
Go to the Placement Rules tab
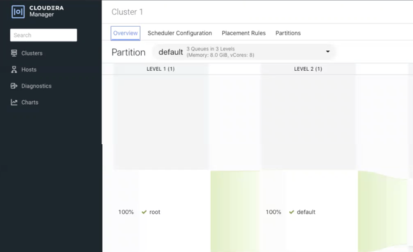click(x=244, y=33)
